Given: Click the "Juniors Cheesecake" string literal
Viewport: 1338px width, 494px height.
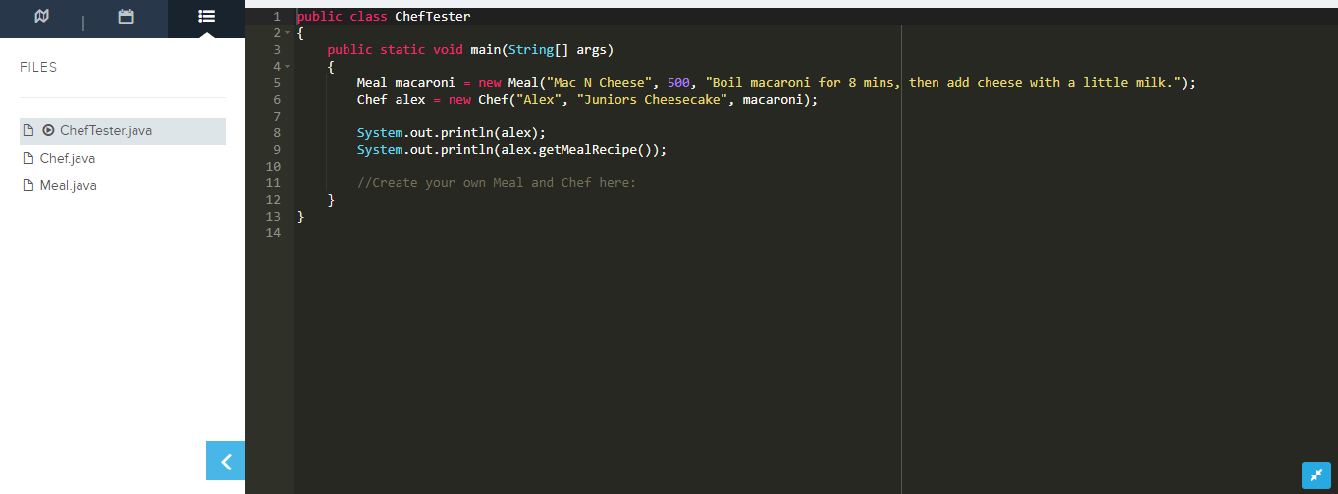Looking at the screenshot, I should coord(652,100).
